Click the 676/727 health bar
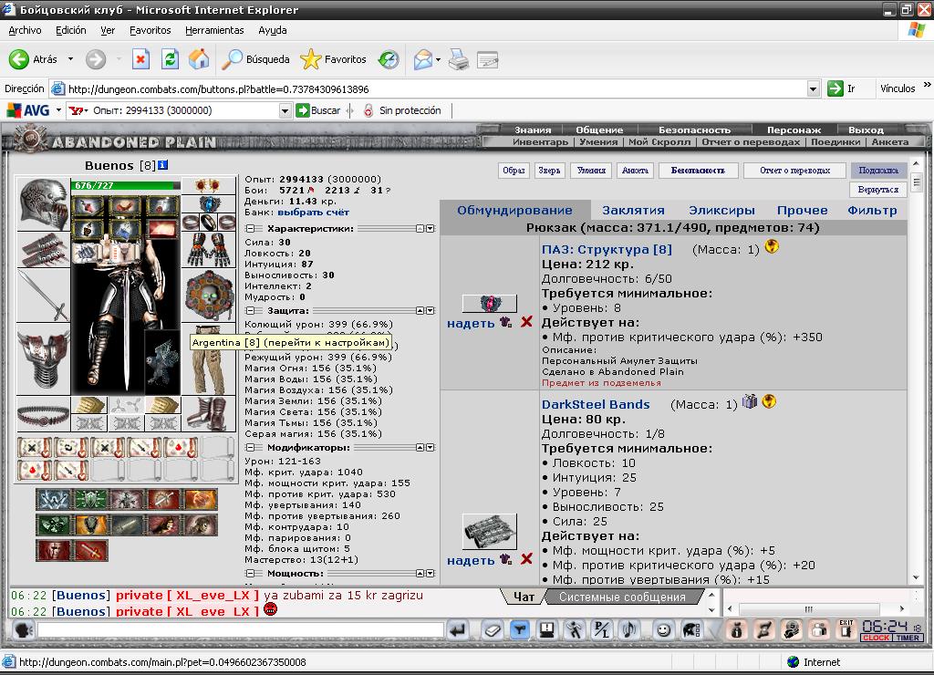Image resolution: width=934 pixels, height=675 pixels. [125, 185]
